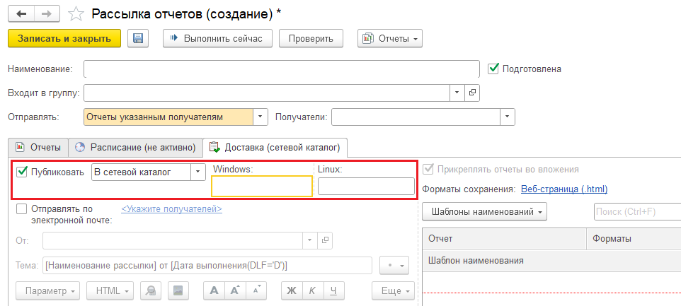Open group selection dialog next to Входит в группу
681x306 pixels.
[473, 93]
